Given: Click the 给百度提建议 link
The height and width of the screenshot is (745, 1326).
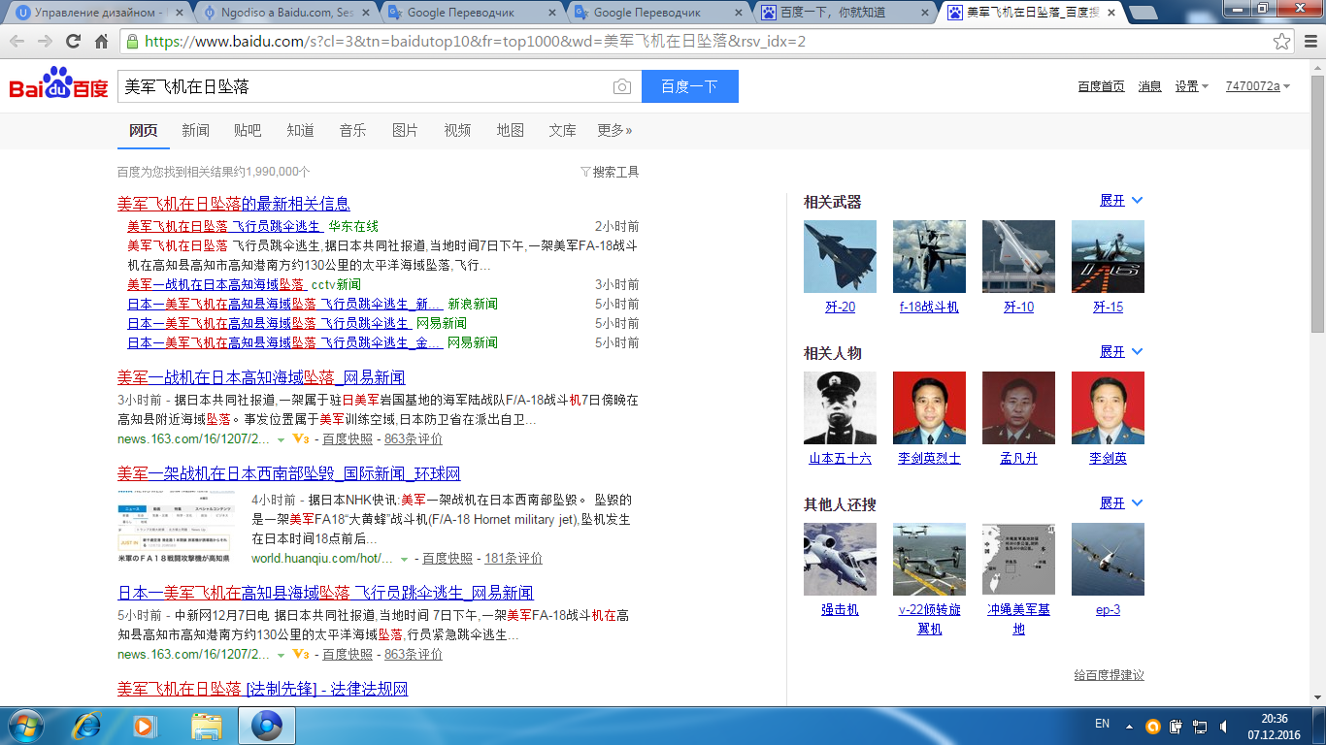Looking at the screenshot, I should (1109, 675).
